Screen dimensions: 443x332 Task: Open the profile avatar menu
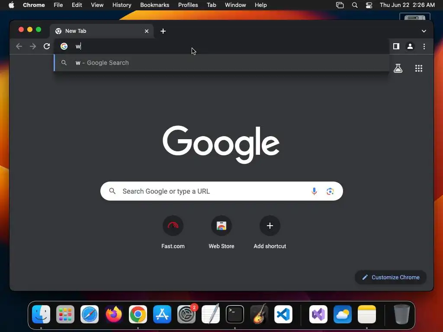click(x=410, y=46)
